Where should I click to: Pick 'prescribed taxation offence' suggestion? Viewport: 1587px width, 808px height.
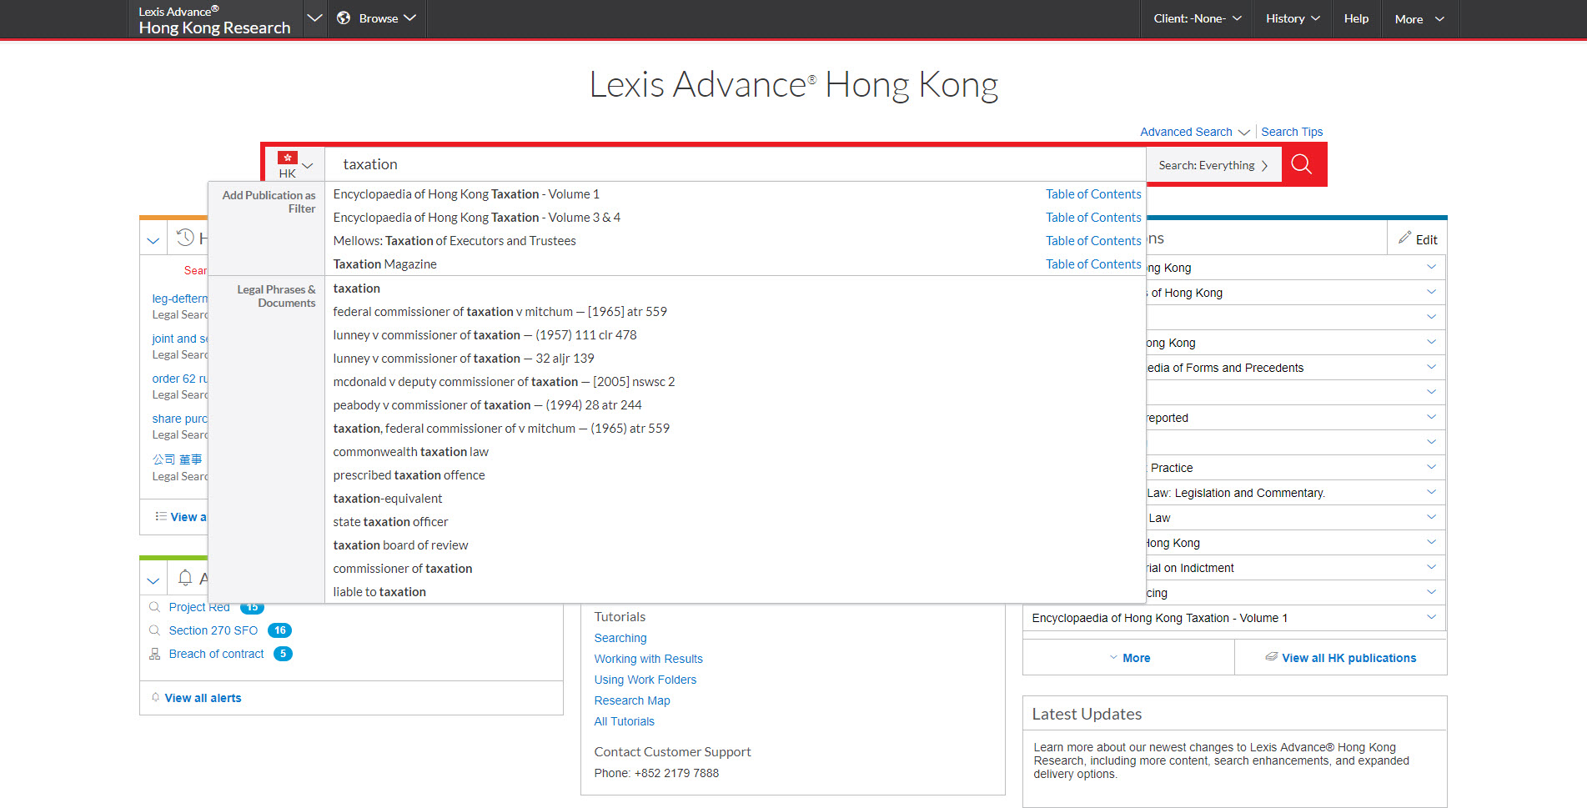409,475
